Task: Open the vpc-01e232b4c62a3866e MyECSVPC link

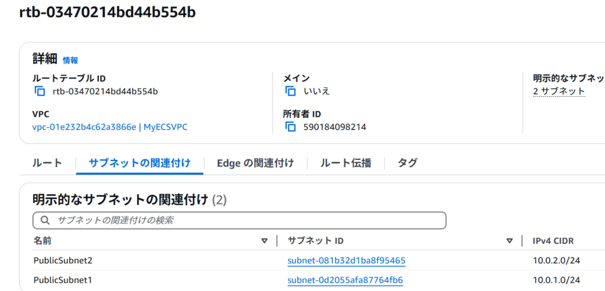Action: [x=110, y=127]
